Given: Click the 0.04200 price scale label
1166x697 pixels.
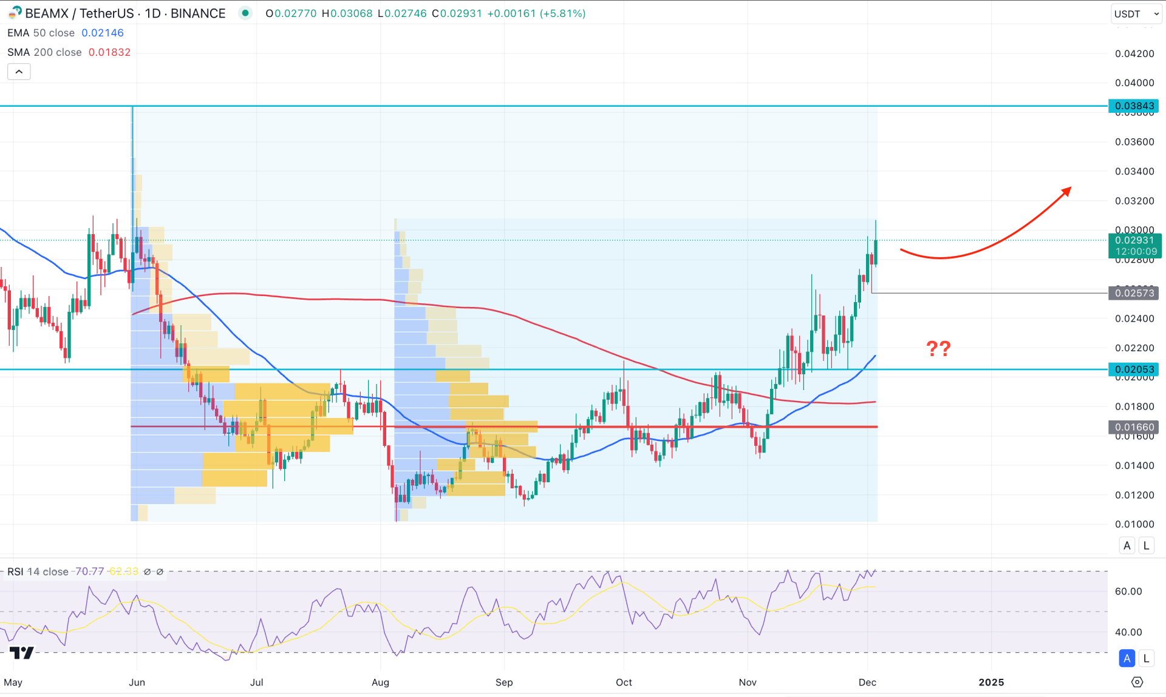Looking at the screenshot, I should tap(1134, 53).
